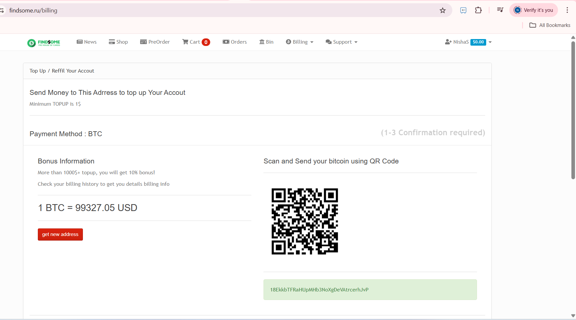Expand the Support dropdown menu
Viewport: 576px width, 320px height.
tap(341, 42)
